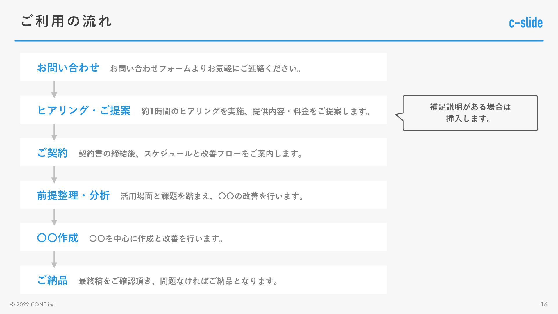Click the speech bubble pointer tail
558x314 pixels.
pos(399,116)
